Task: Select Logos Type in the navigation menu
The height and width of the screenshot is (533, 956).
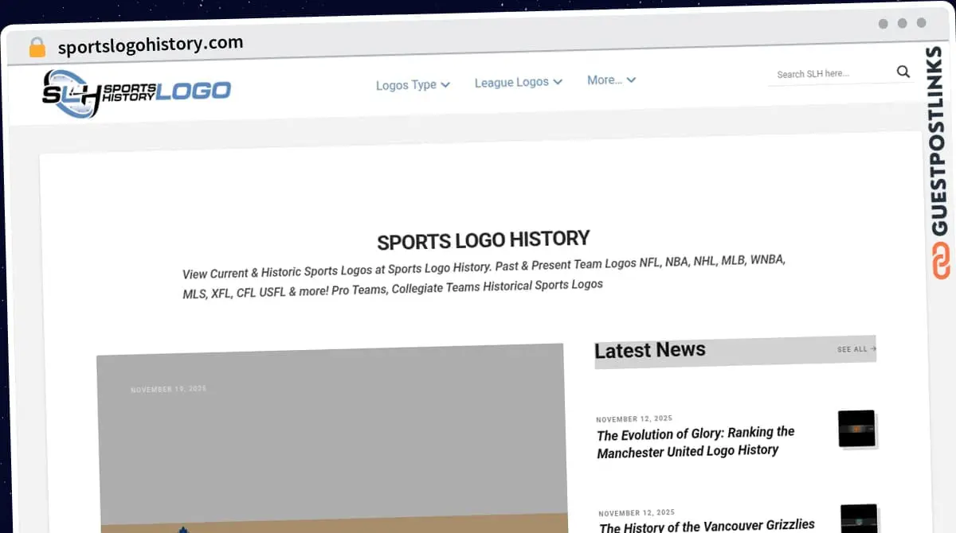Action: coord(406,84)
